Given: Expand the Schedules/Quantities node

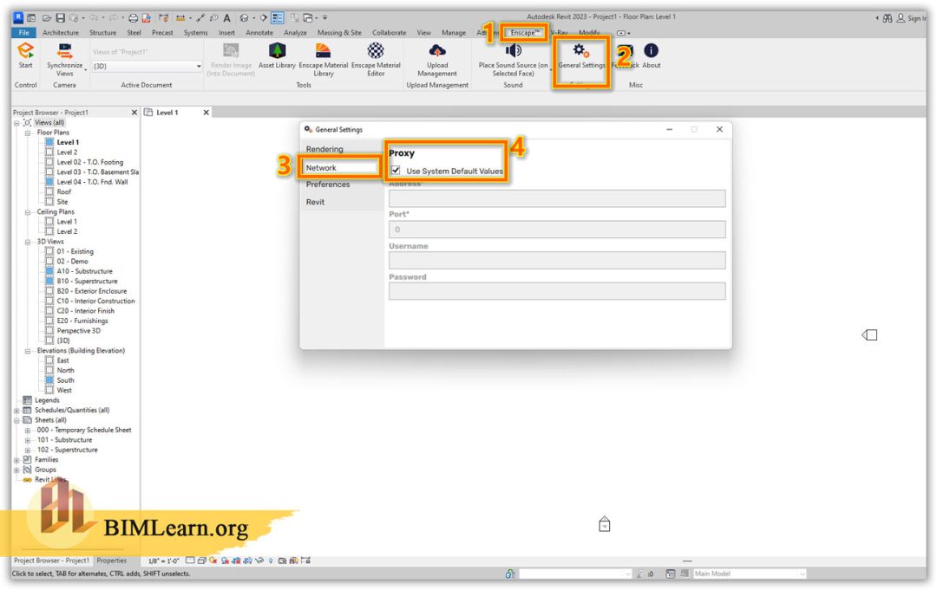Looking at the screenshot, I should point(16,411).
